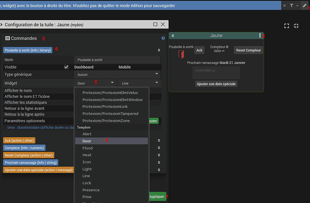Maximize the tile configuration dialog

click(155, 24)
